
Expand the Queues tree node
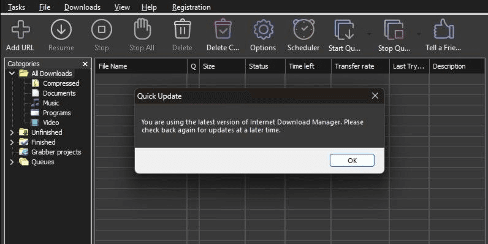tap(12, 162)
